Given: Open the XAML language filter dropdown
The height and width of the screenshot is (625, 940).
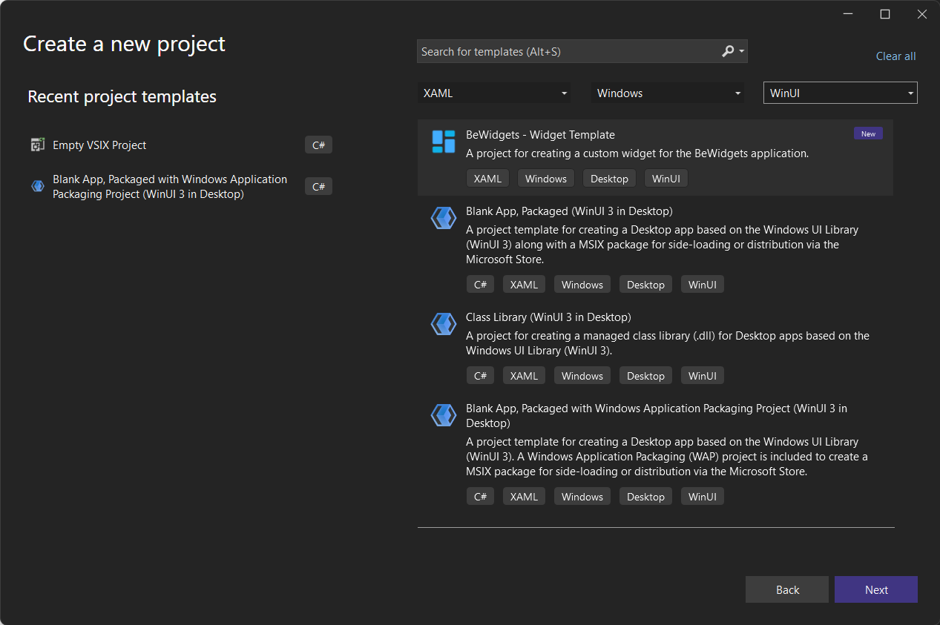Looking at the screenshot, I should [x=494, y=93].
